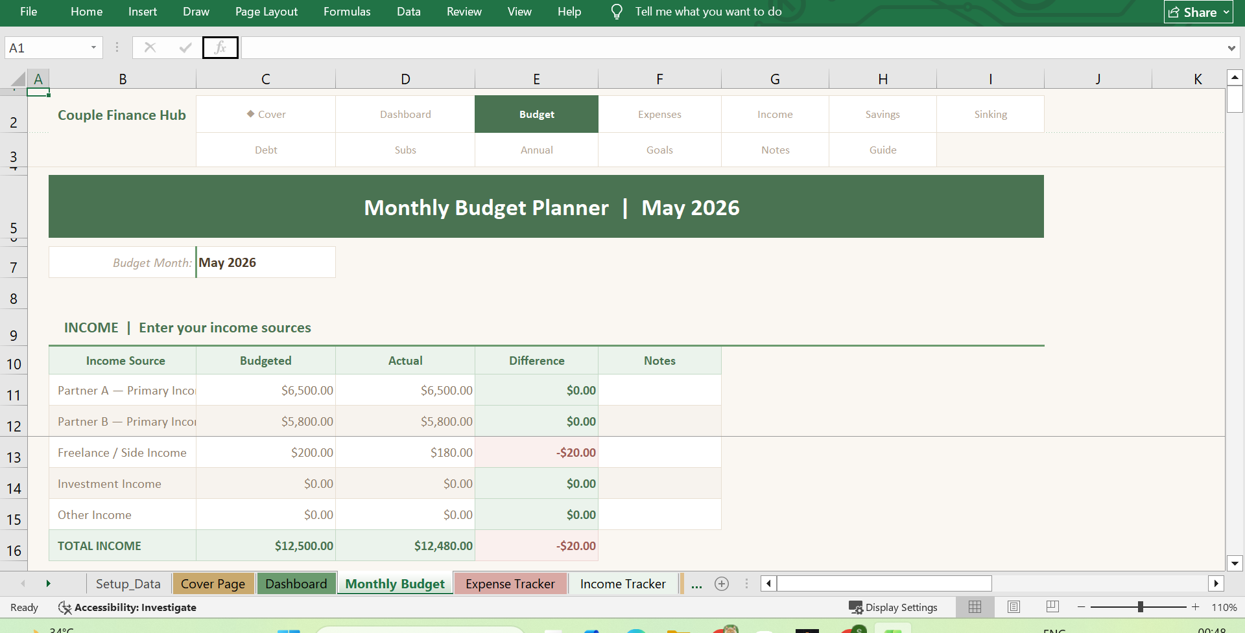Viewport: 1245px width, 633px height.
Task: Click the zoom out minus icon
Action: pos(1081,607)
